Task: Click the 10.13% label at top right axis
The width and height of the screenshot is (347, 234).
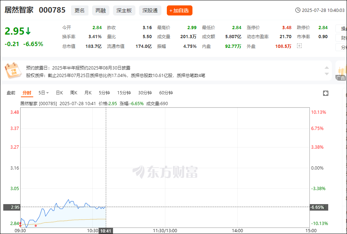Action: pos(318,112)
